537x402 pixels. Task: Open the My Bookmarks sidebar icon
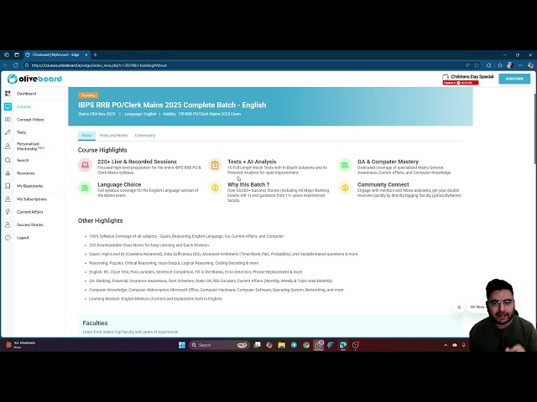click(8, 186)
